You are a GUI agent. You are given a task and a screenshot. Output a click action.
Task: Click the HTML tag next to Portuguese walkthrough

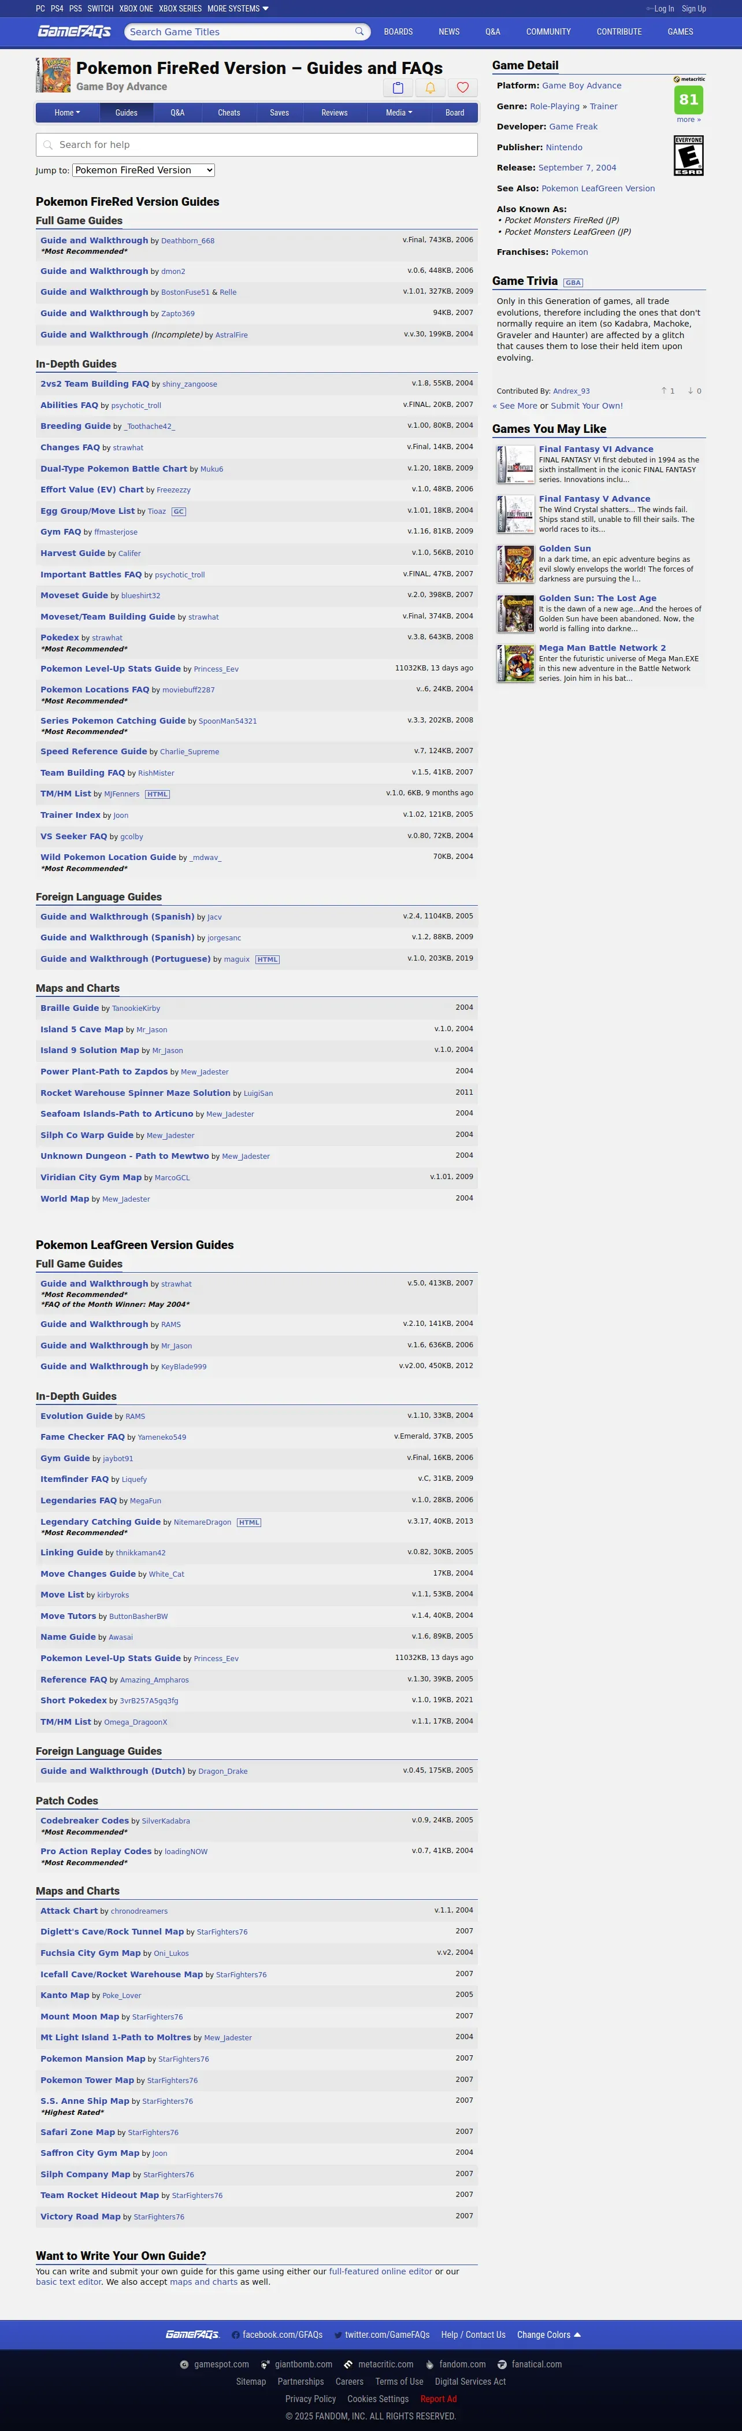pyautogui.click(x=267, y=960)
